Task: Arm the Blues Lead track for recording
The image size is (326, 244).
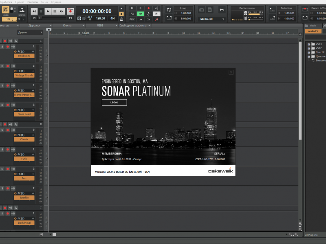Action: 8,105
